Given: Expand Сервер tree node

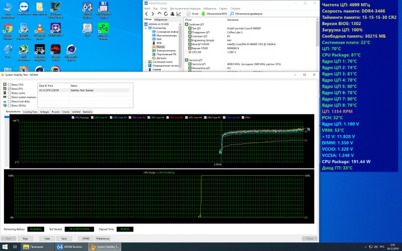Looking at the screenshot, I should click(x=146, y=69).
